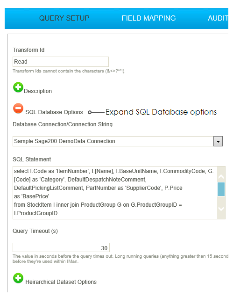This screenshot has width=233, height=297.
Task: Click the SQL Statement scroll up arrow
Action: [221, 177]
